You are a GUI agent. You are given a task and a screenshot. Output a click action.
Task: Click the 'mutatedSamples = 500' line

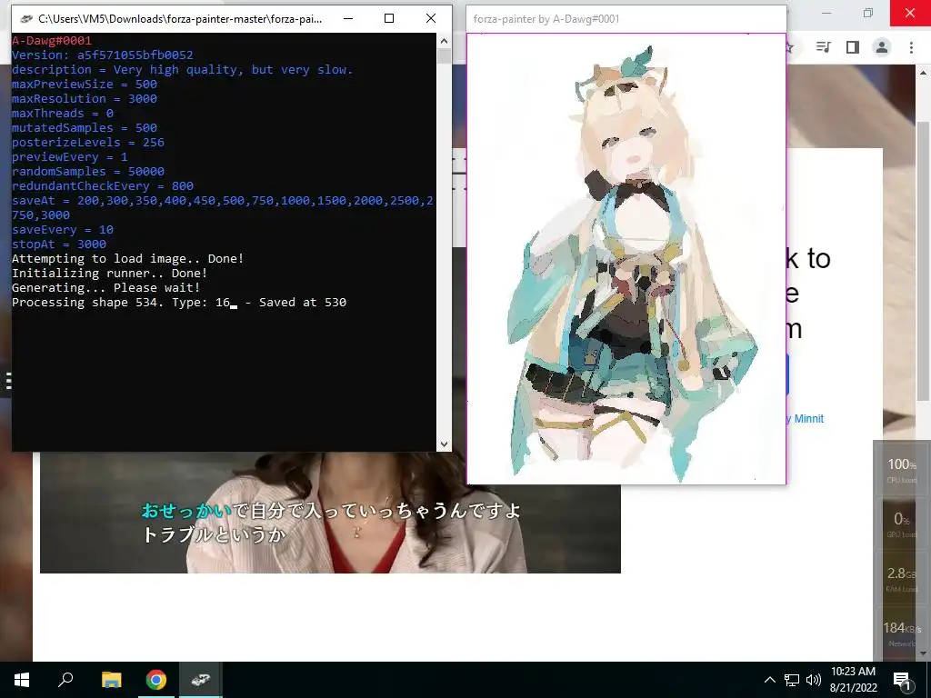click(x=85, y=127)
